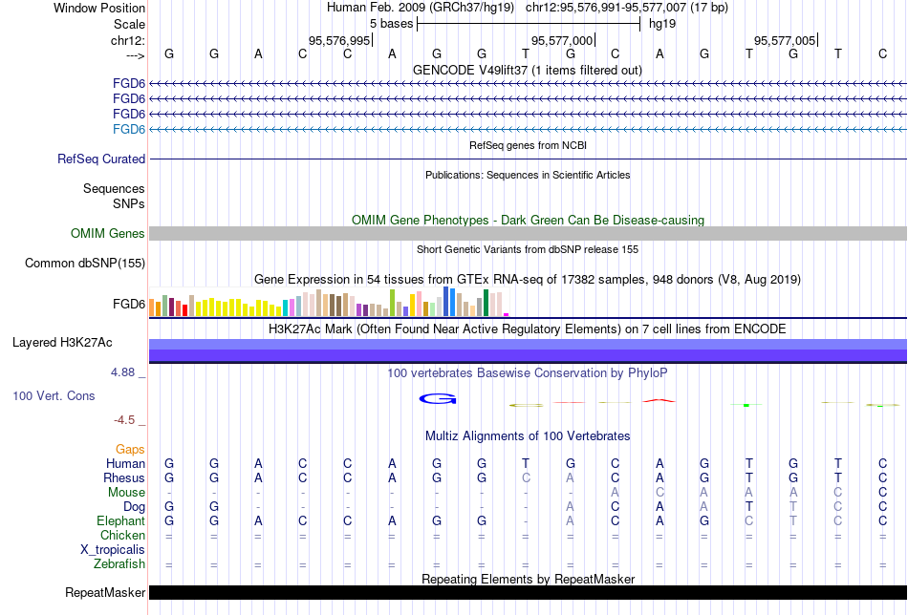Select the Human alignment row label
908x615 pixels.
125,463
